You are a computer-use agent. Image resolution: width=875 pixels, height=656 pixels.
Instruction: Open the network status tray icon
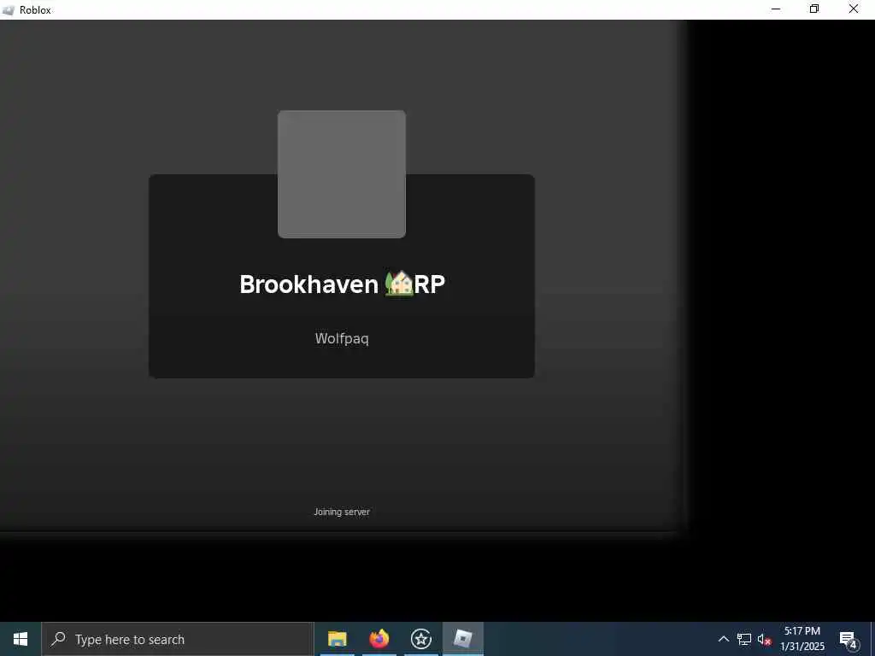744,639
